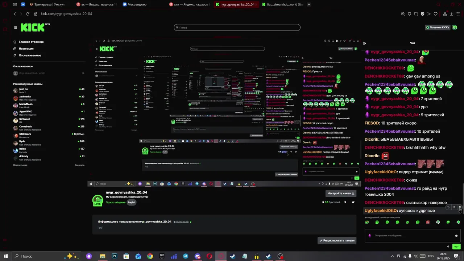The image size is (464, 261).
Task: Click the volume icon in system tray
Action: (x=415, y=256)
